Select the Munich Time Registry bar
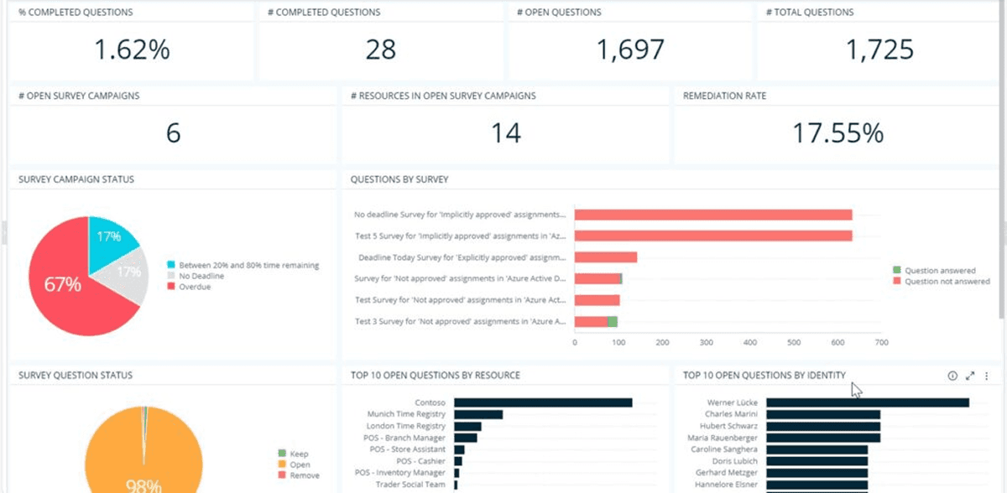The image size is (1007, 493). (x=478, y=414)
